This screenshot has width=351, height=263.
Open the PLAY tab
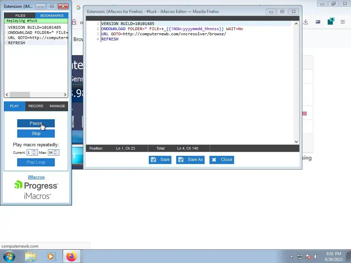point(14,106)
